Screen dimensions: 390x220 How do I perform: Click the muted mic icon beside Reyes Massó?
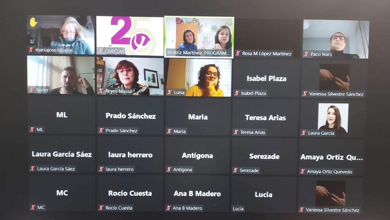(101, 91)
